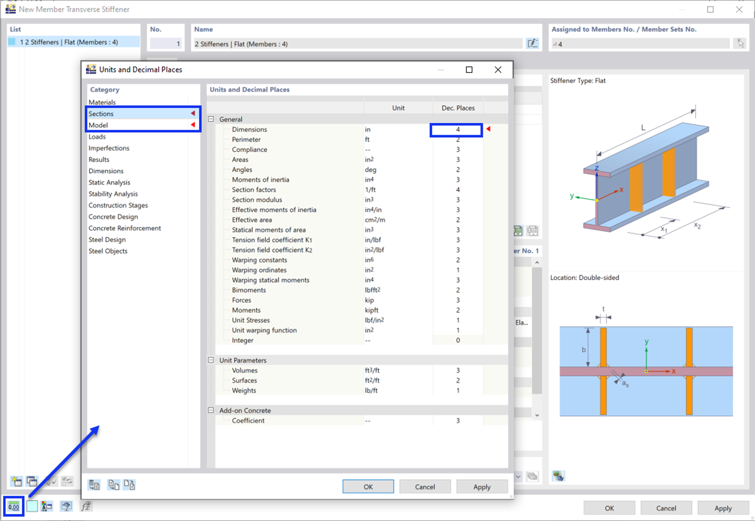This screenshot has height=521, width=755.
Task: Select Concrete Design category
Action: [144, 216]
